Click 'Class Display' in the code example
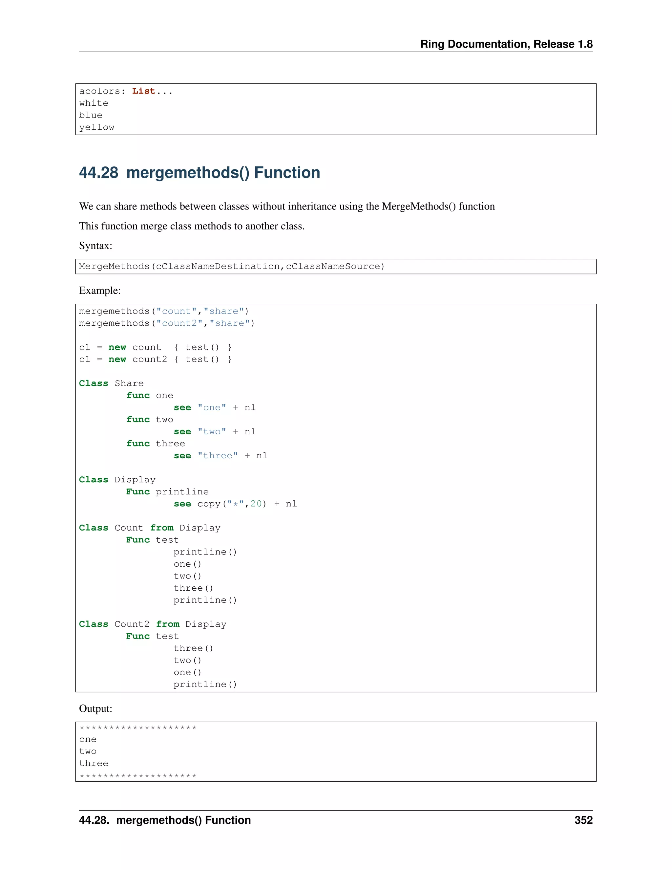 [117, 480]
